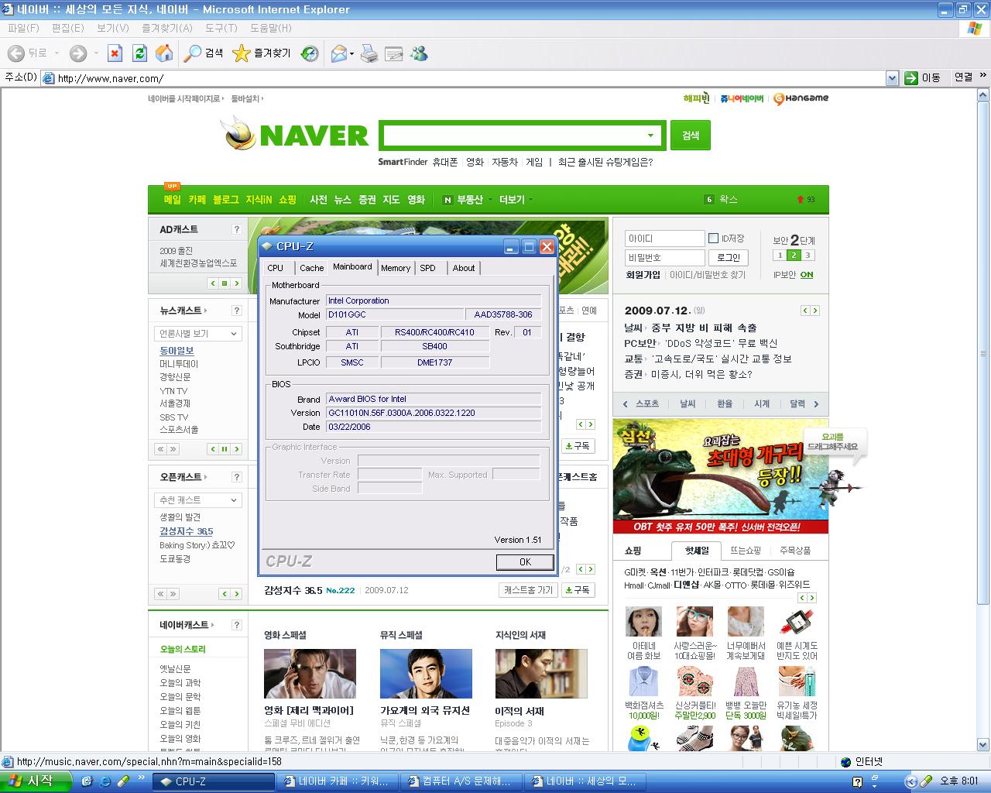Click 캐스트홈 가기 button

528,590
